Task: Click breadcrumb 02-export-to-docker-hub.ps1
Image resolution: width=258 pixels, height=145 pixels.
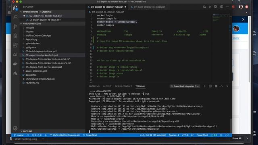Action: 108,12
